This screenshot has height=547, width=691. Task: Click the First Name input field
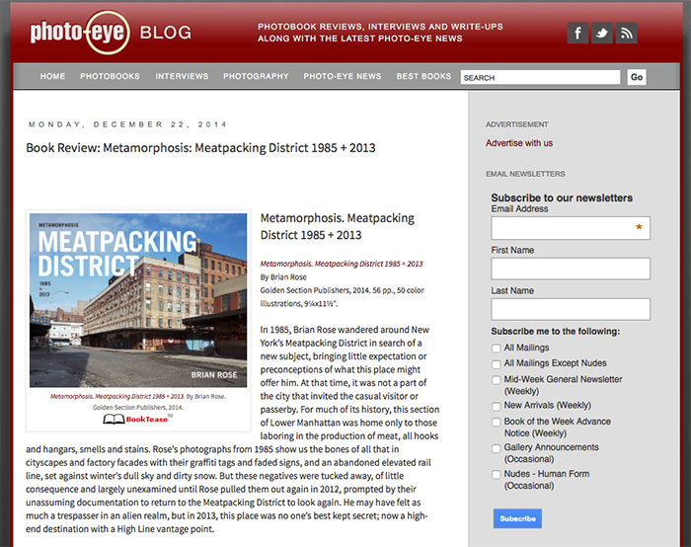(x=571, y=269)
